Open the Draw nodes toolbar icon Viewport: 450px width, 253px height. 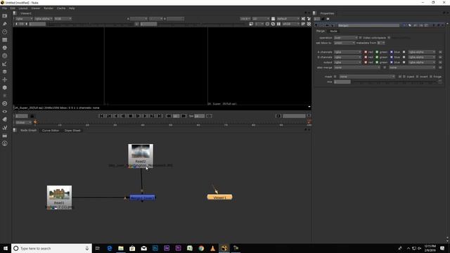click(5, 24)
